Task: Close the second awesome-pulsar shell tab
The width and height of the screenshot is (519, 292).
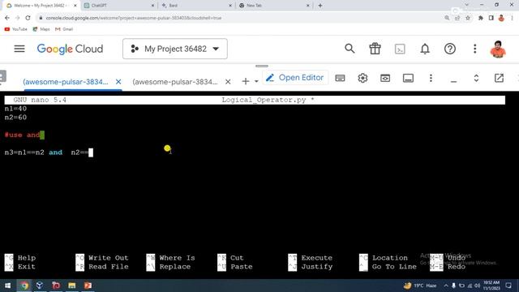Action: 228,82
